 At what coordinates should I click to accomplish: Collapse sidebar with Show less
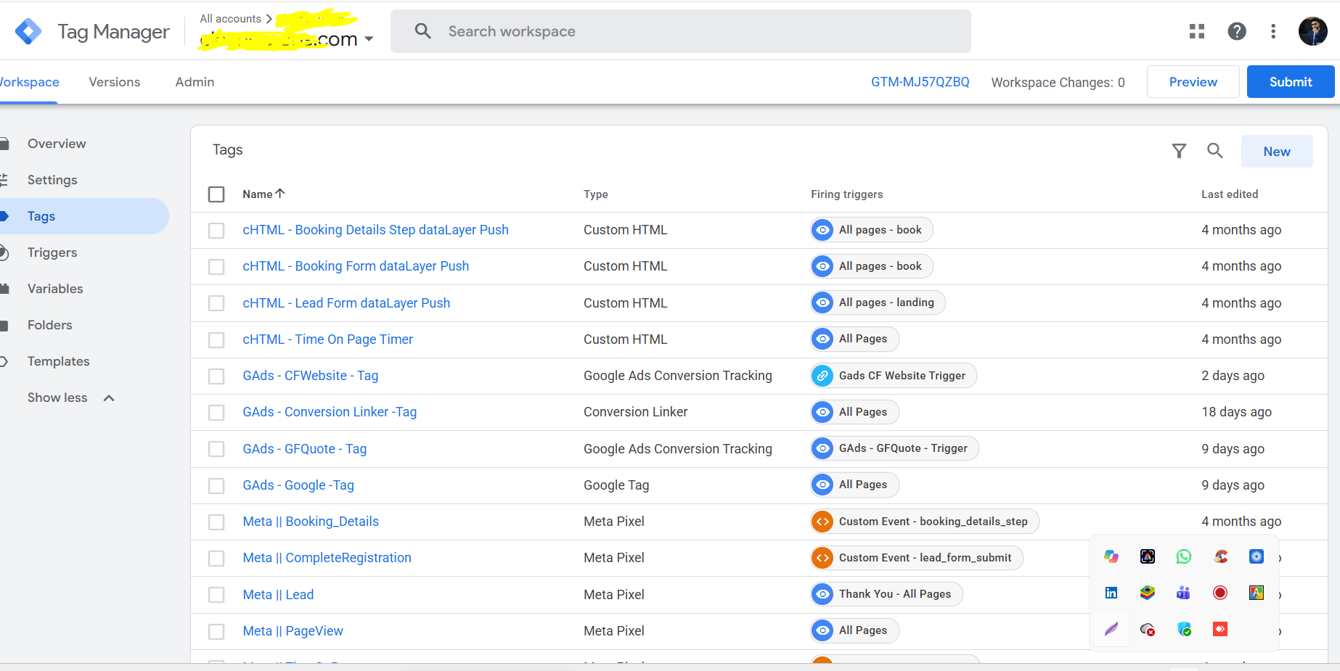(71, 398)
